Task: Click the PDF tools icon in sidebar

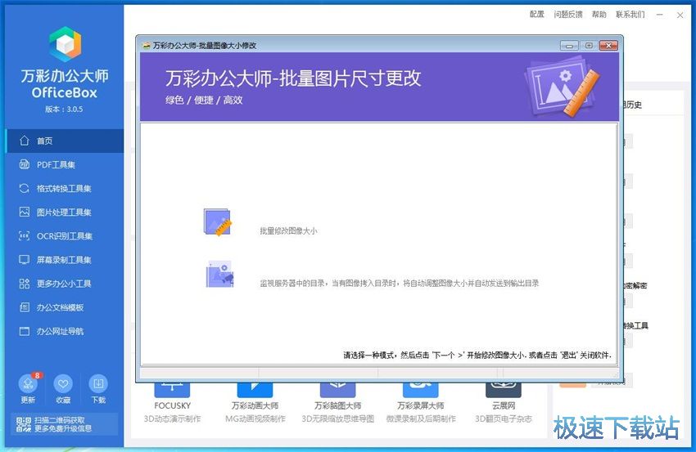Action: (x=25, y=164)
